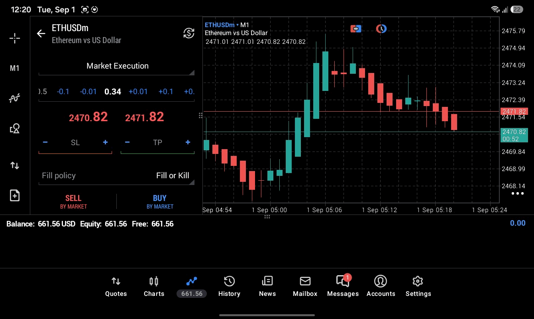Open the Accounts tab
This screenshot has height=319, width=534.
click(381, 287)
